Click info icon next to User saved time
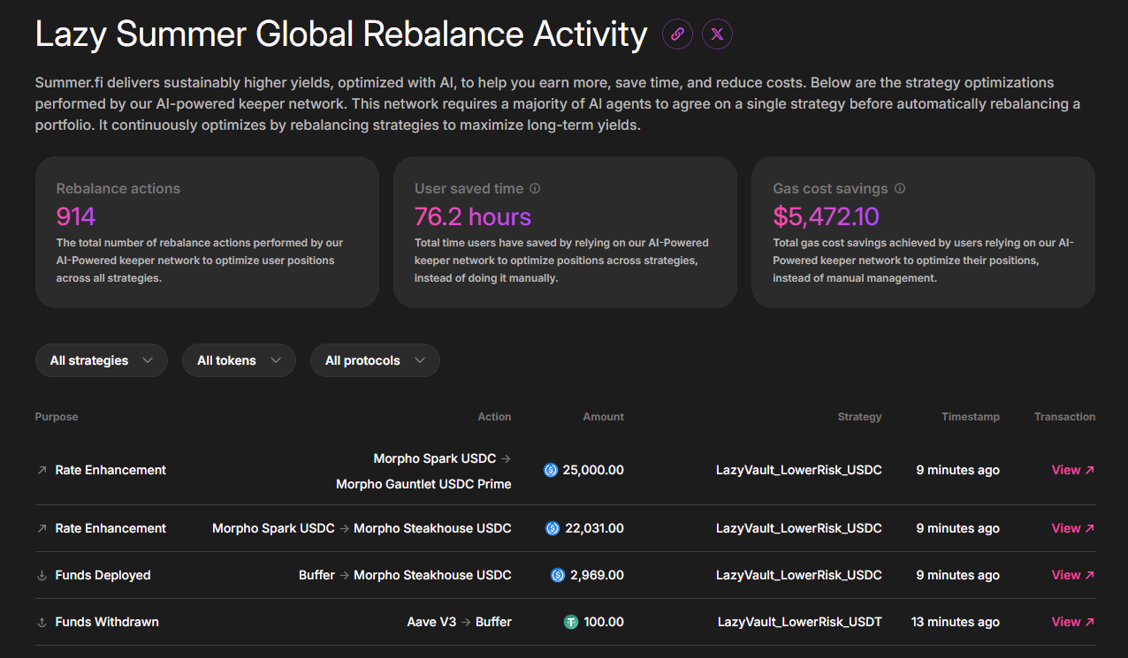Viewport: 1128px width, 658px height. (x=535, y=188)
